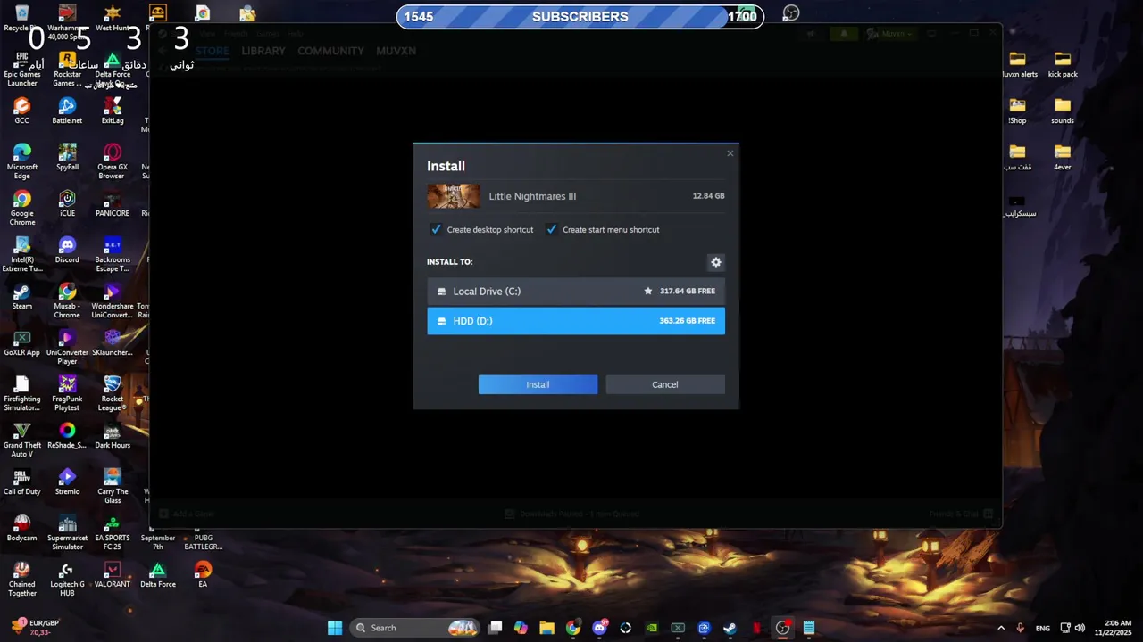Open Steam from the taskbar
This screenshot has height=642, width=1143.
(730, 628)
